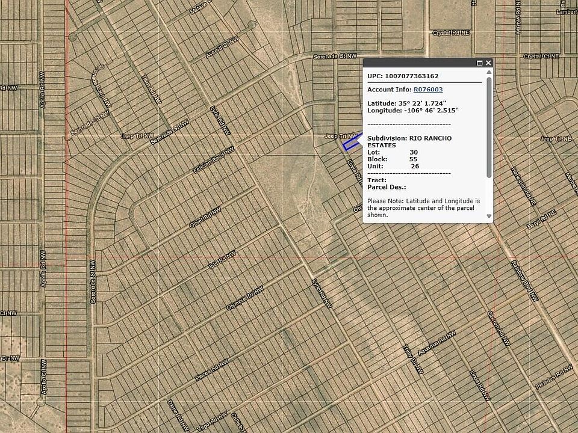The height and width of the screenshot is (433, 578).
Task: Click the Latitude: 35° 22' 1.724" line
Action: click(x=407, y=103)
